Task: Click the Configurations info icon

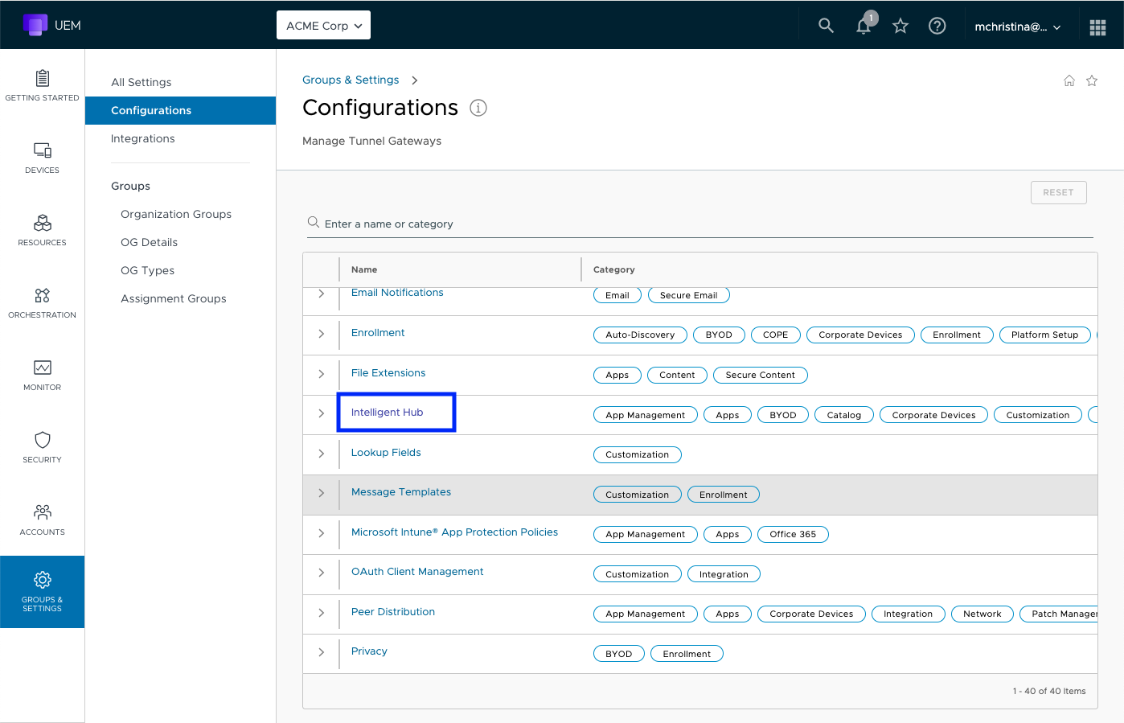Action: tap(478, 108)
